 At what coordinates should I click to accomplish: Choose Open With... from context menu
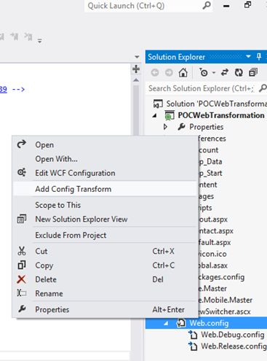[x=56, y=159]
